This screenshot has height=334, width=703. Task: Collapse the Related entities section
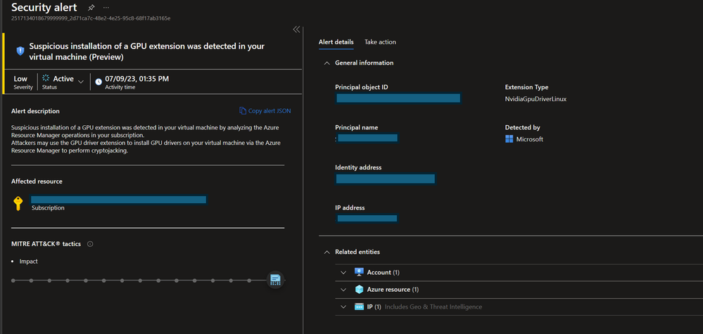327,252
